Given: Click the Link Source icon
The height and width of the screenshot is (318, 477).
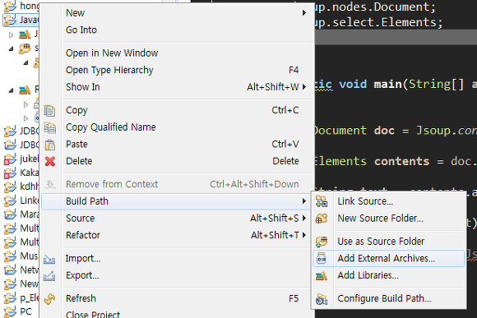Looking at the screenshot, I should [x=322, y=201].
